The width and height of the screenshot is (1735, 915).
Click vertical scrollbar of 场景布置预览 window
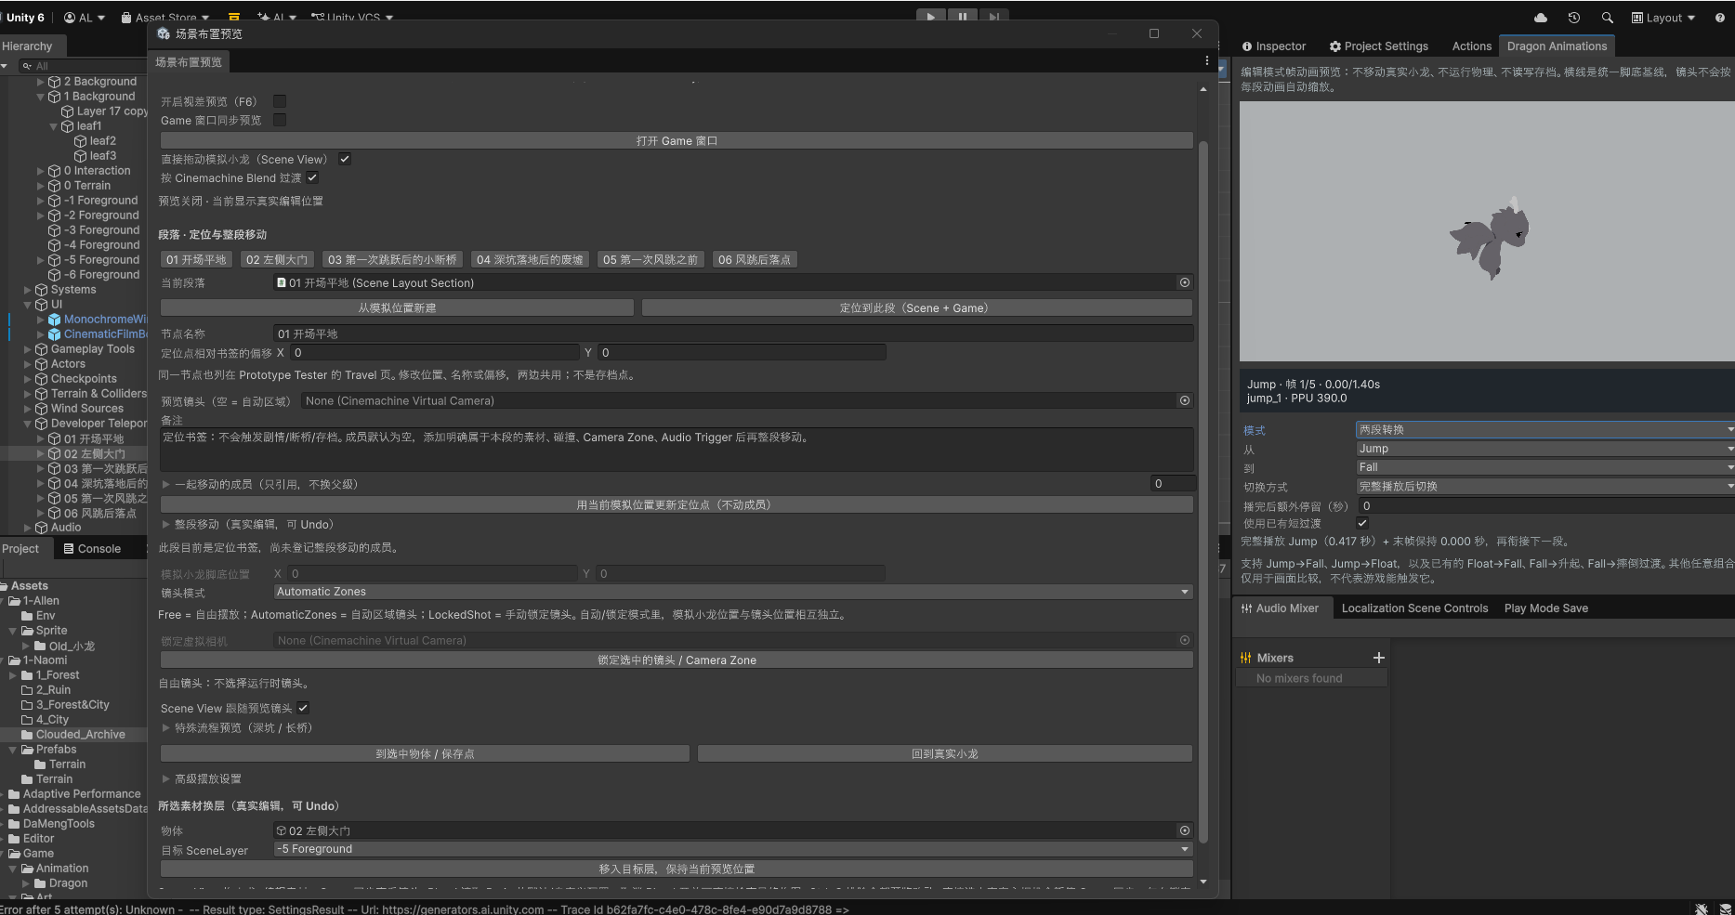(1203, 492)
